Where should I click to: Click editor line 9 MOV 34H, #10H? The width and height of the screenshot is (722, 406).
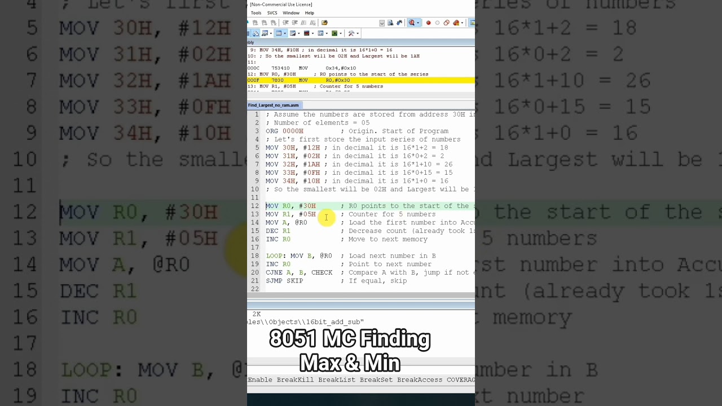click(357, 181)
